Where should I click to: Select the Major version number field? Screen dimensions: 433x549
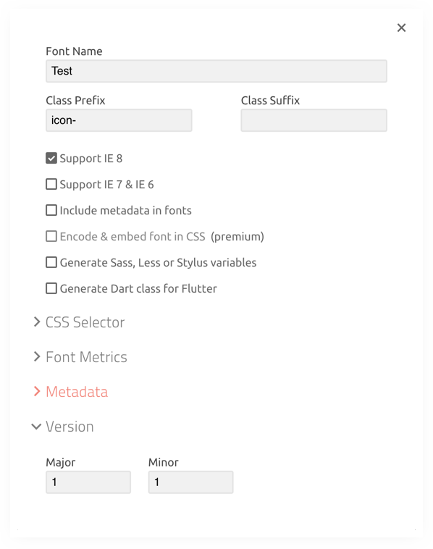pos(88,482)
